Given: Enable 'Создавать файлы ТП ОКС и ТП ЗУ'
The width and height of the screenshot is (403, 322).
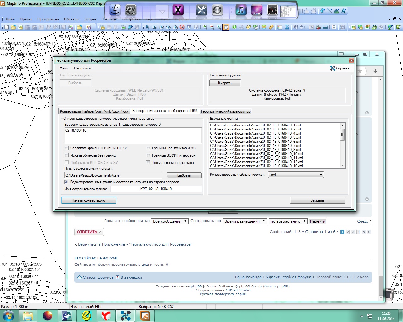Looking at the screenshot, I should pos(66,148).
